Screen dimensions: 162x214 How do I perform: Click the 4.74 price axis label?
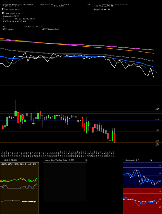157,119
